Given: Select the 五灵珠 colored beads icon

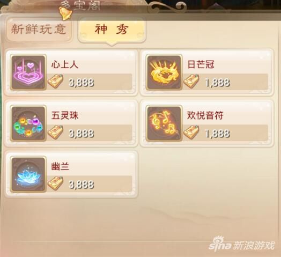Looking at the screenshot, I should click(28, 123).
